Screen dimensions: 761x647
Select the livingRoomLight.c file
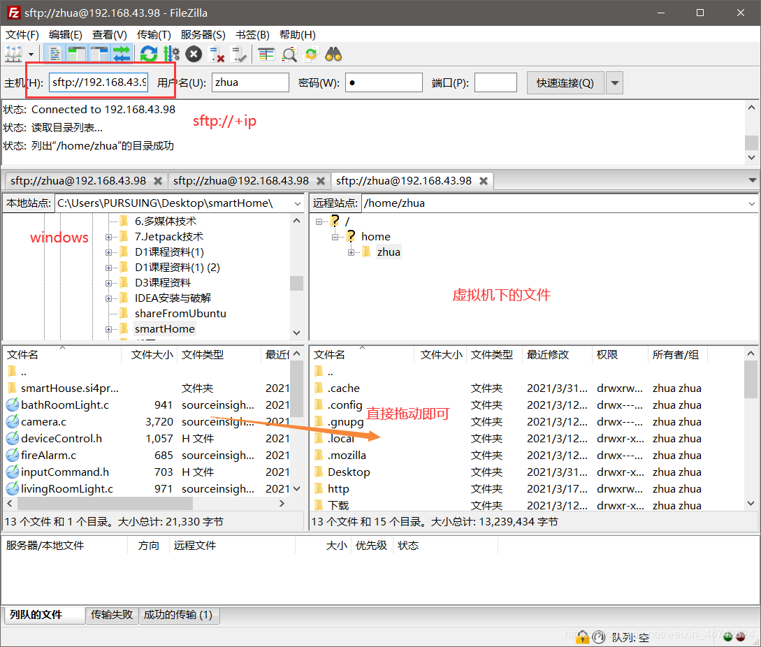click(x=66, y=489)
